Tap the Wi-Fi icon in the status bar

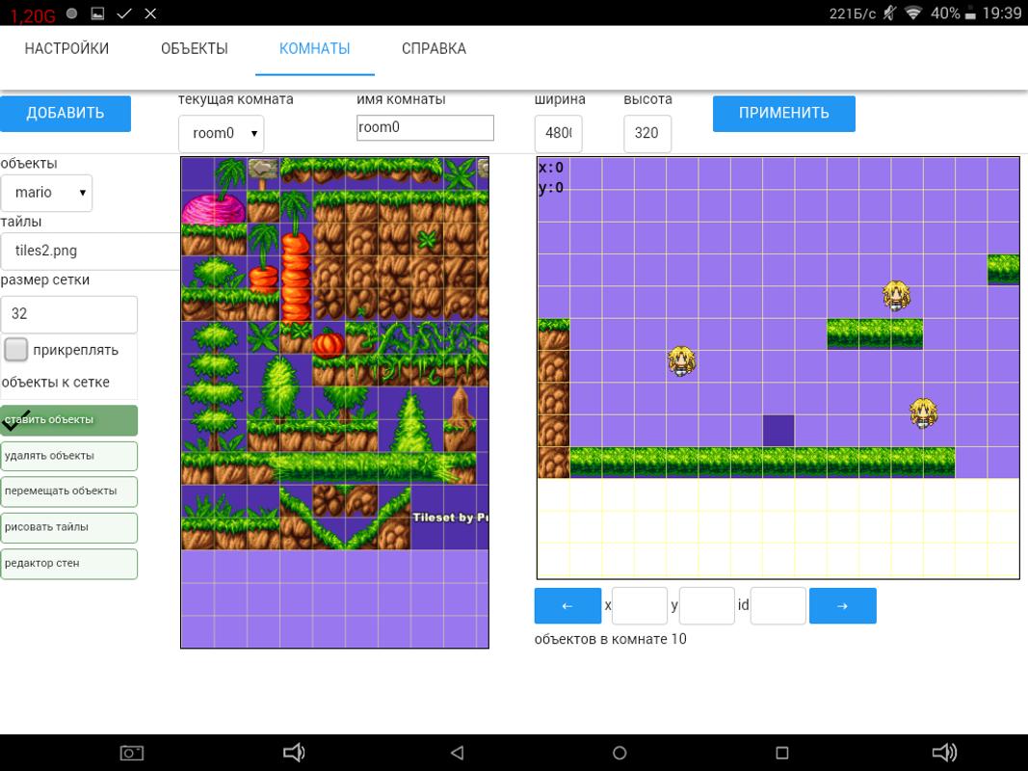click(912, 13)
